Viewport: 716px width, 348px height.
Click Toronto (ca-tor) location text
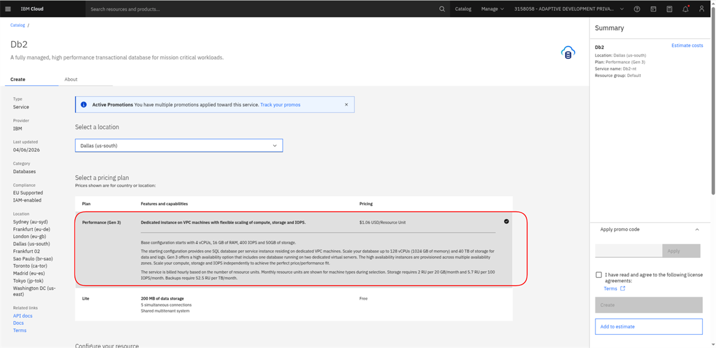(30, 266)
